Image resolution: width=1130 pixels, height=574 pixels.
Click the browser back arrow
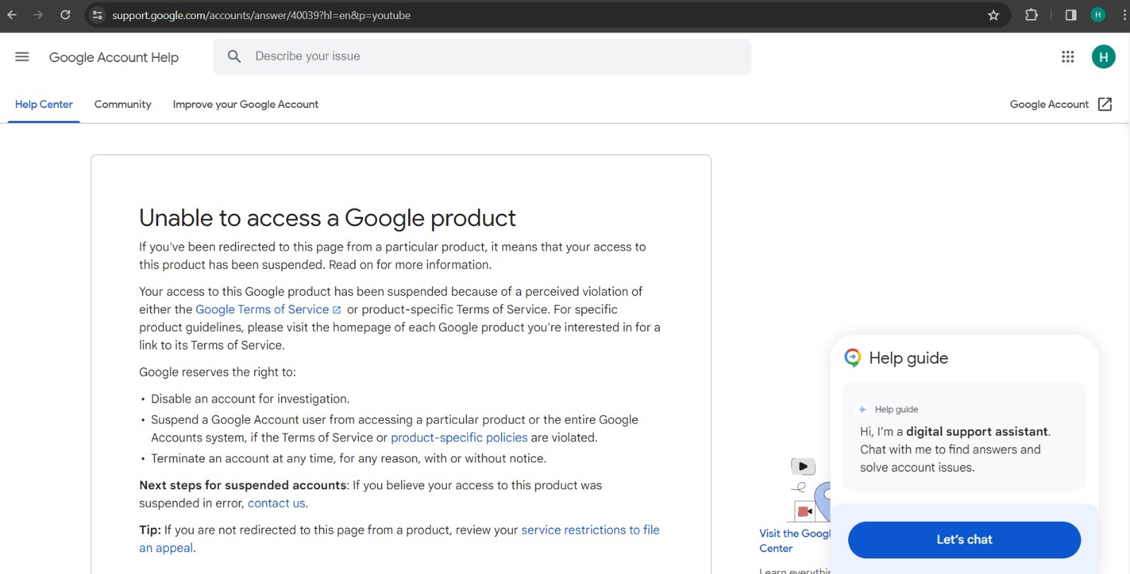[x=12, y=15]
